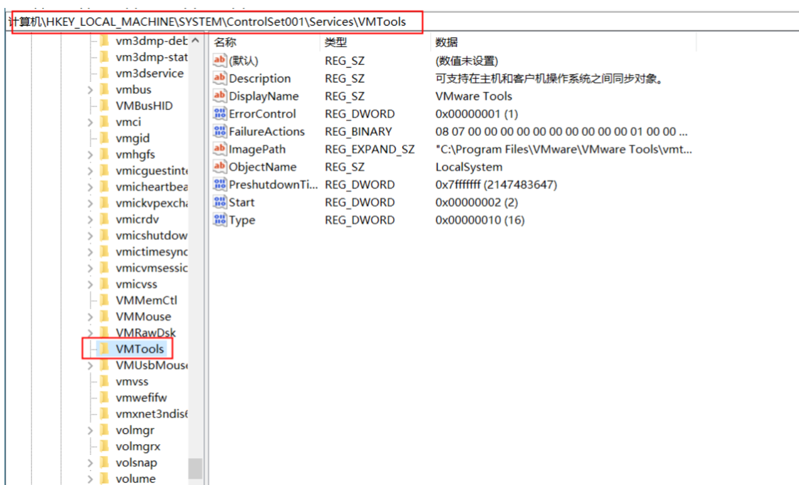Click the folder icon of vmicrdv key

(x=104, y=219)
